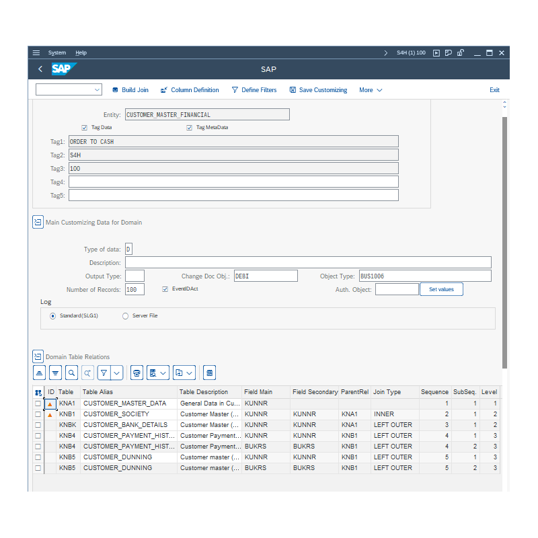Click the orange triangle in KNA1 row
The height and width of the screenshot is (538, 538).
coord(50,404)
